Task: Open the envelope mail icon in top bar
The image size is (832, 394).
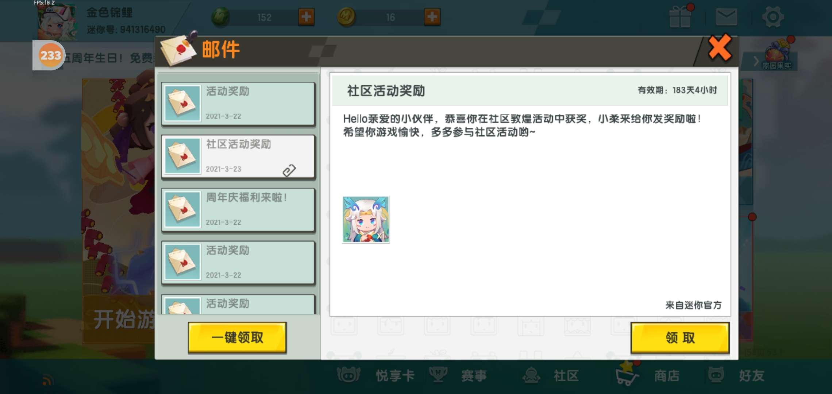Action: [x=727, y=17]
